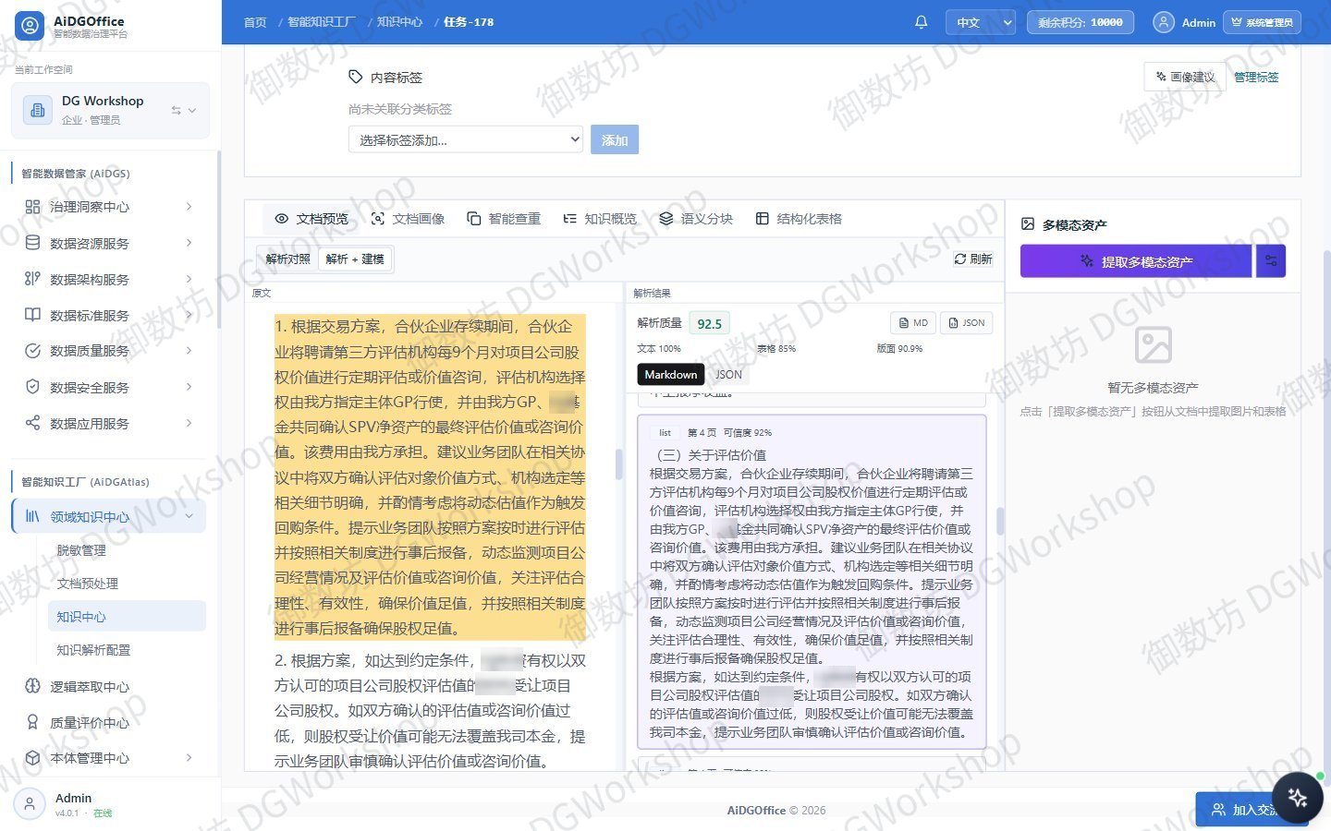Download result as JSON file button
Image resolution: width=1331 pixels, height=831 pixels.
(x=967, y=323)
